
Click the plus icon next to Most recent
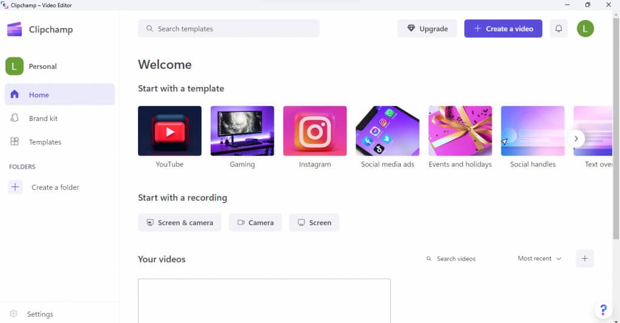tap(585, 259)
